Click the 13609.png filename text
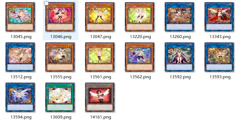Viewport: 241px width, 125px height. click(61, 117)
